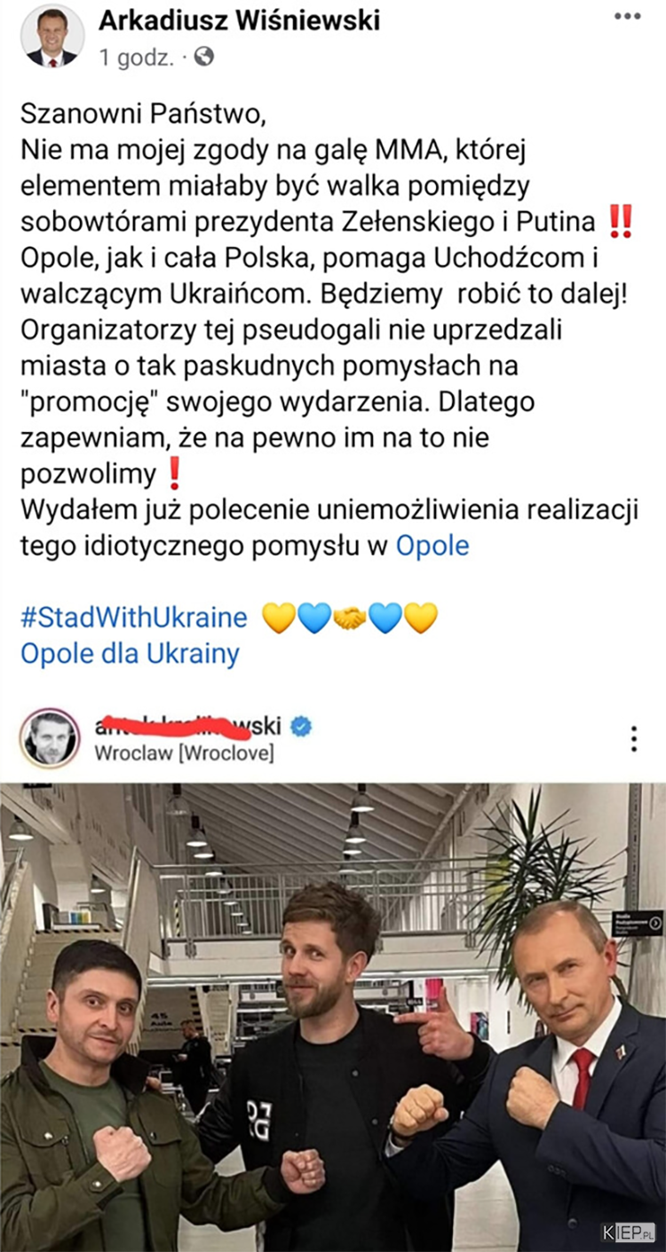
Task: Open the Instagram post vertical dots menu
Action: click(633, 738)
